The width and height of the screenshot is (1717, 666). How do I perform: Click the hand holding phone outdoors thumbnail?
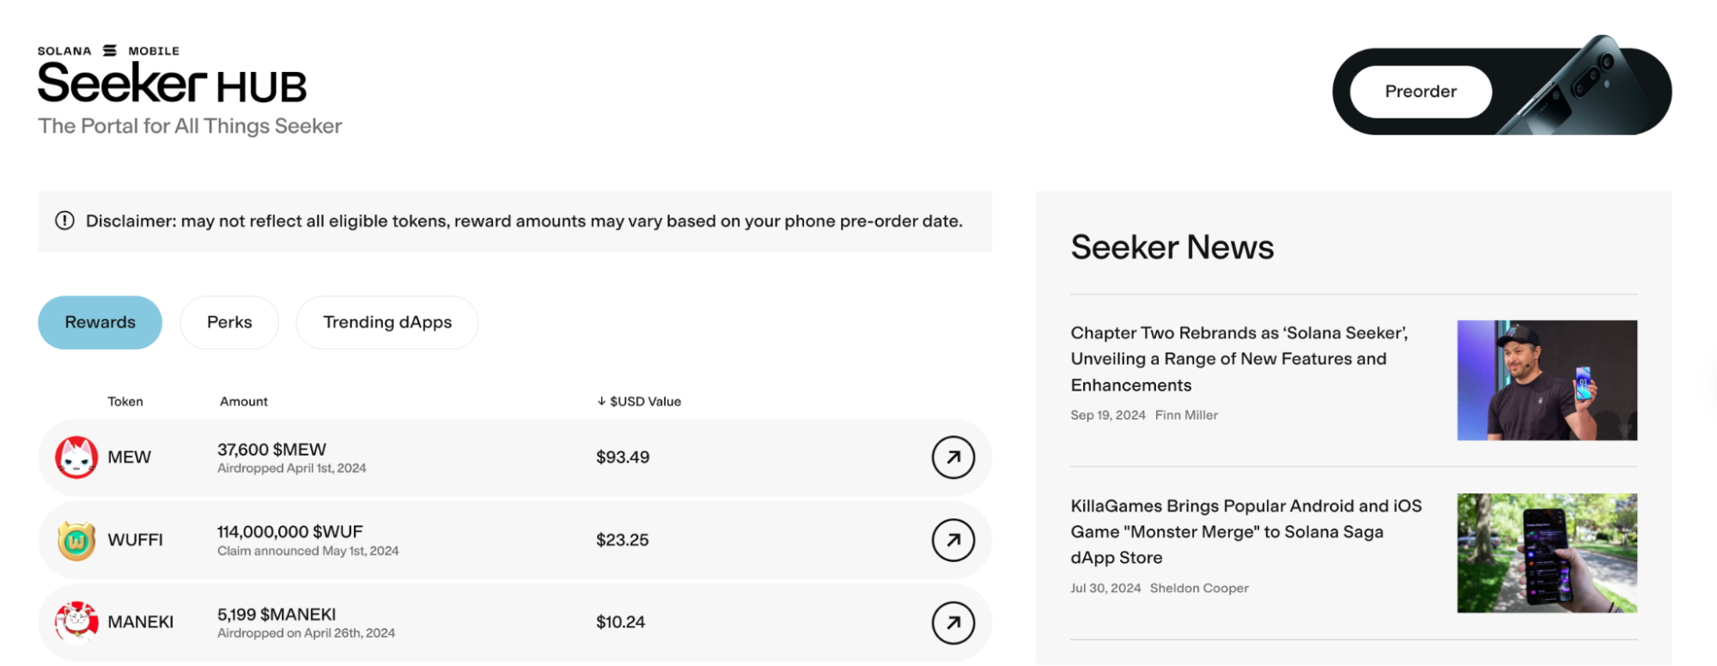[1546, 553]
